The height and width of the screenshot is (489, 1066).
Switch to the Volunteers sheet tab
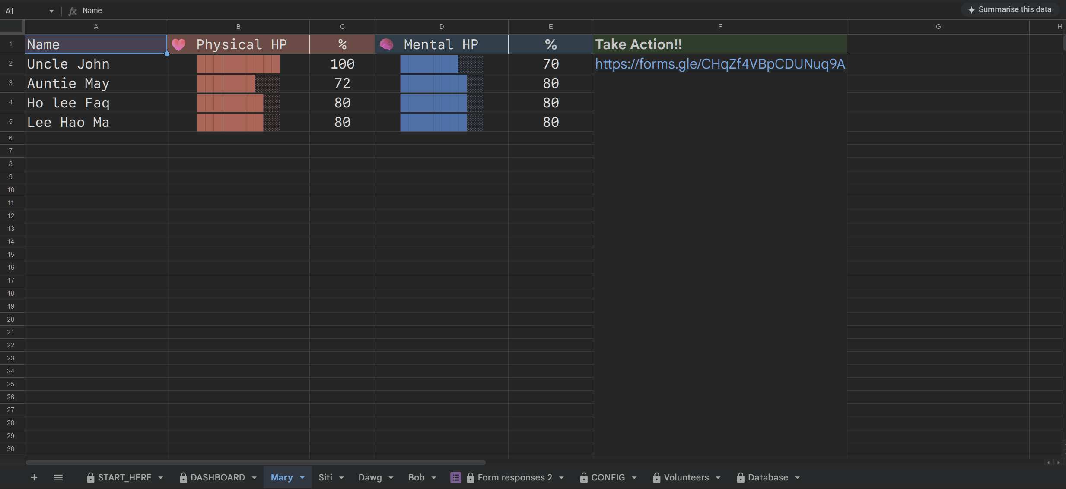pos(686,477)
